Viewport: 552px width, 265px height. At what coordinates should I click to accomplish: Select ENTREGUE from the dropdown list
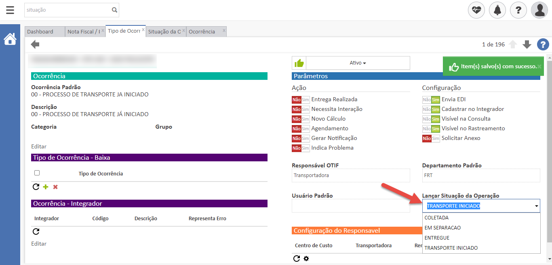437,238
